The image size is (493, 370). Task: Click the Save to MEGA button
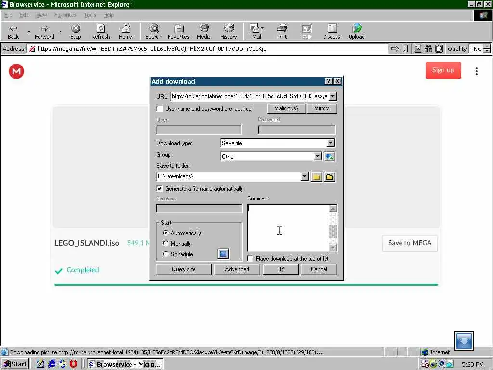tap(410, 243)
